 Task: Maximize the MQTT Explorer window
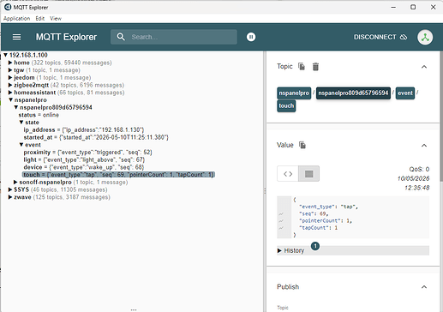413,7
